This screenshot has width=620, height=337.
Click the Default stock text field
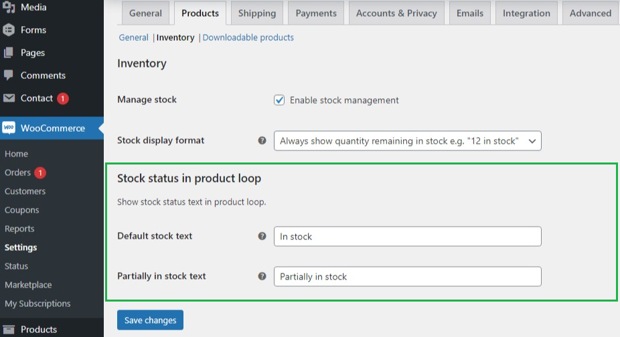[x=407, y=237]
